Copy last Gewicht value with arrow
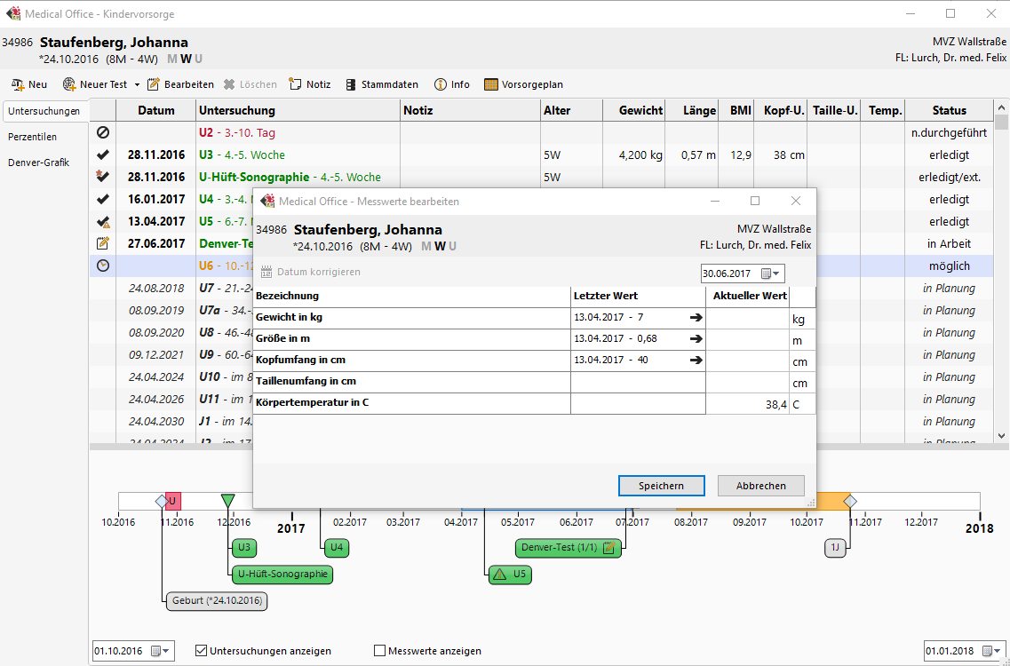The width and height of the screenshot is (1010, 666). point(696,317)
